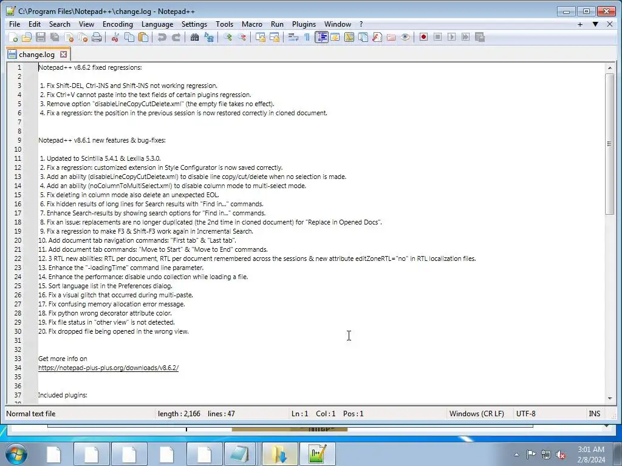Screen dimensions: 622x466
Task: Click the Stop Recording macro icon
Action: tap(437, 37)
